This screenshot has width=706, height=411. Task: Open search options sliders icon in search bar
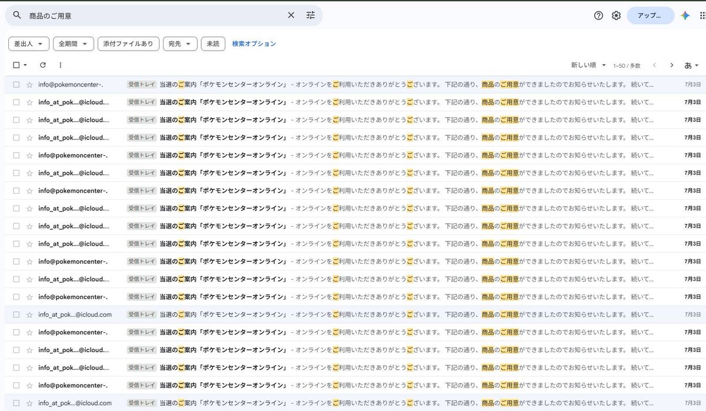pos(311,15)
